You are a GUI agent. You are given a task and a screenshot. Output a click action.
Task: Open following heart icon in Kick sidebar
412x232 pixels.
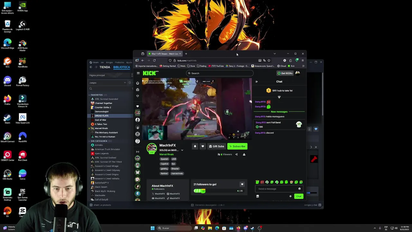(137, 96)
